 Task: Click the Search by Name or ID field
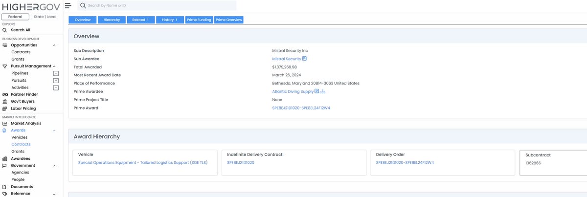pos(157,5)
